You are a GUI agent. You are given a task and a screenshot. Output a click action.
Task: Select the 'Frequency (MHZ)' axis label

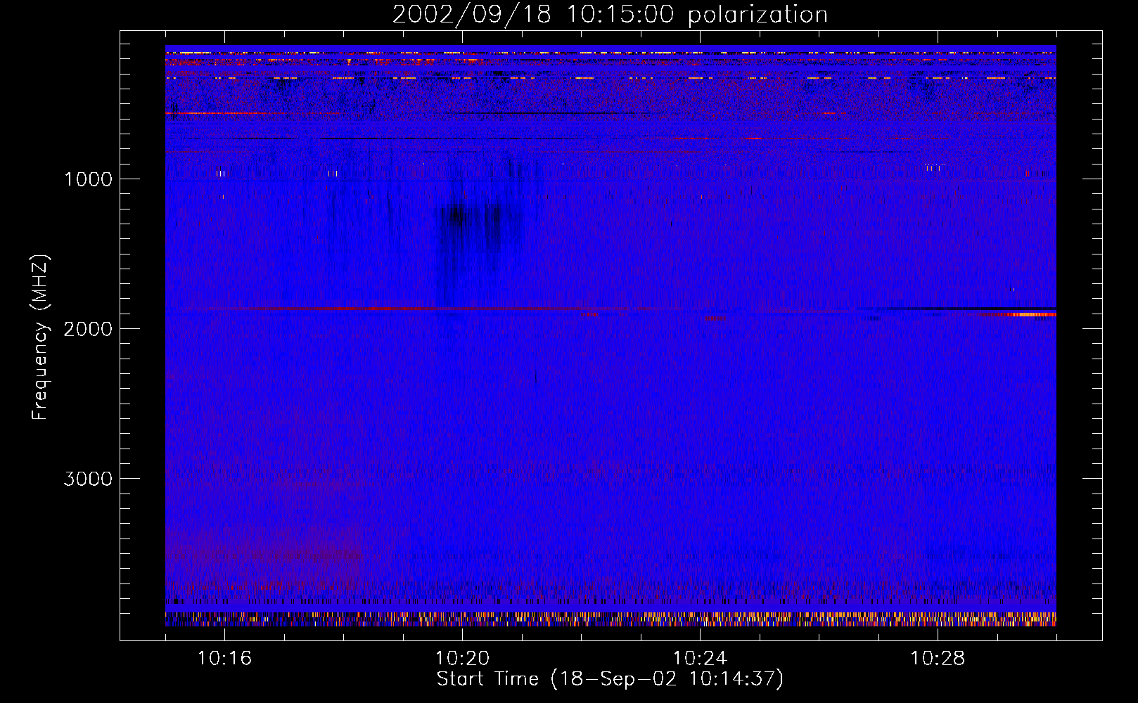(41, 337)
